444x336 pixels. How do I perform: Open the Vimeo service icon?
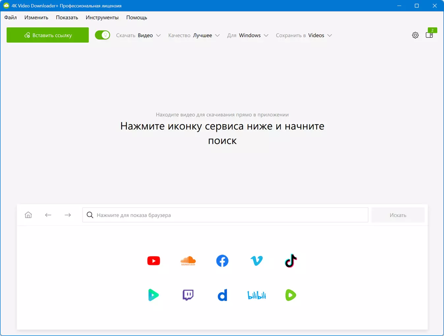pos(256,261)
